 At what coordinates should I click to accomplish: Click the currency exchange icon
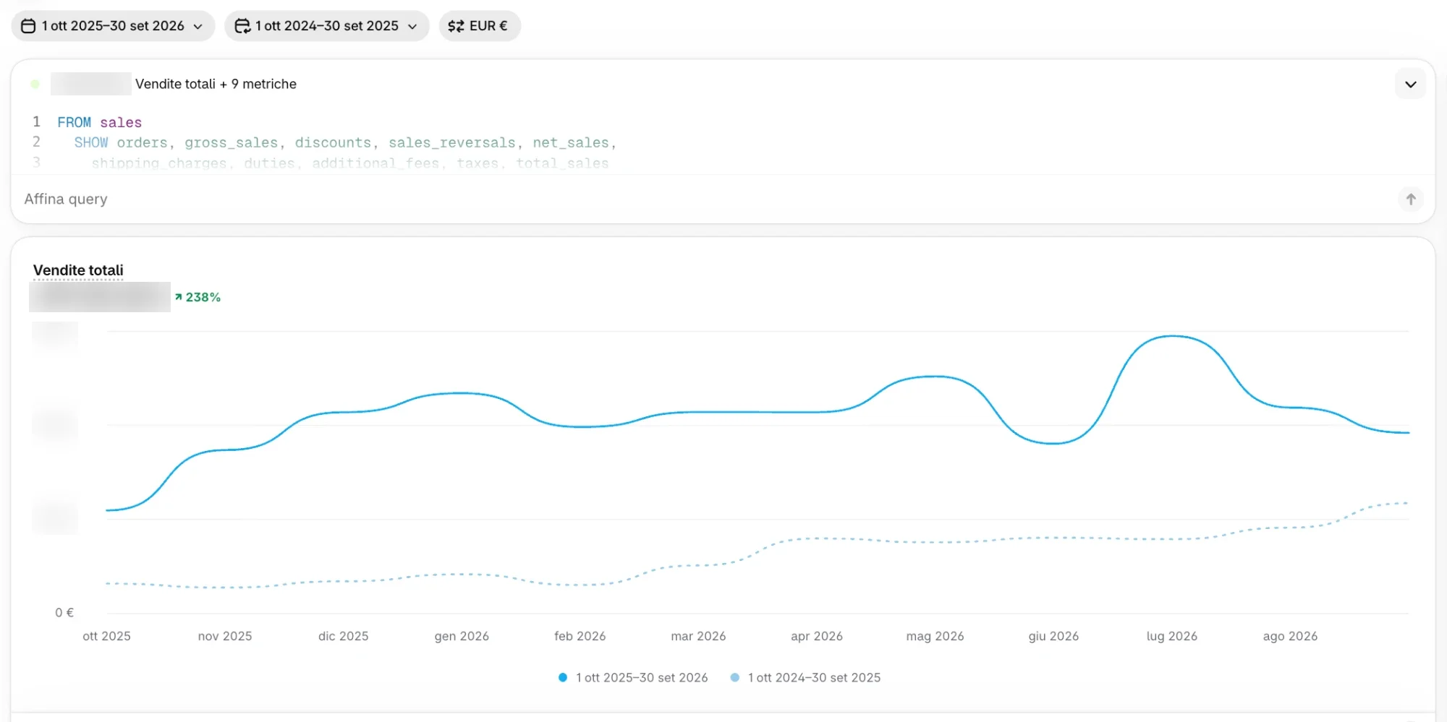[x=456, y=26]
